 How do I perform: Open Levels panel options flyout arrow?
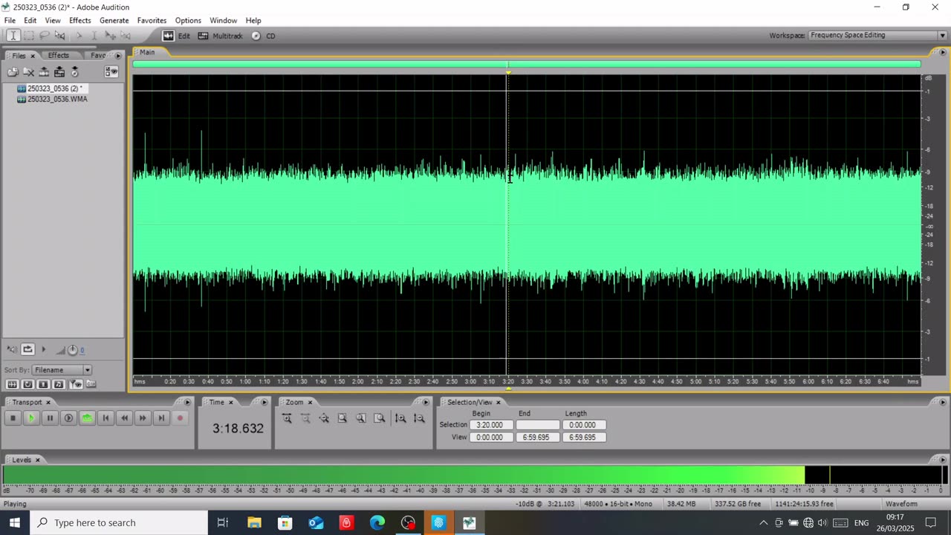click(943, 460)
